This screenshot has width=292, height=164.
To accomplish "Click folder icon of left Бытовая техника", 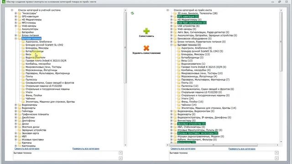I will coord(19,38).
